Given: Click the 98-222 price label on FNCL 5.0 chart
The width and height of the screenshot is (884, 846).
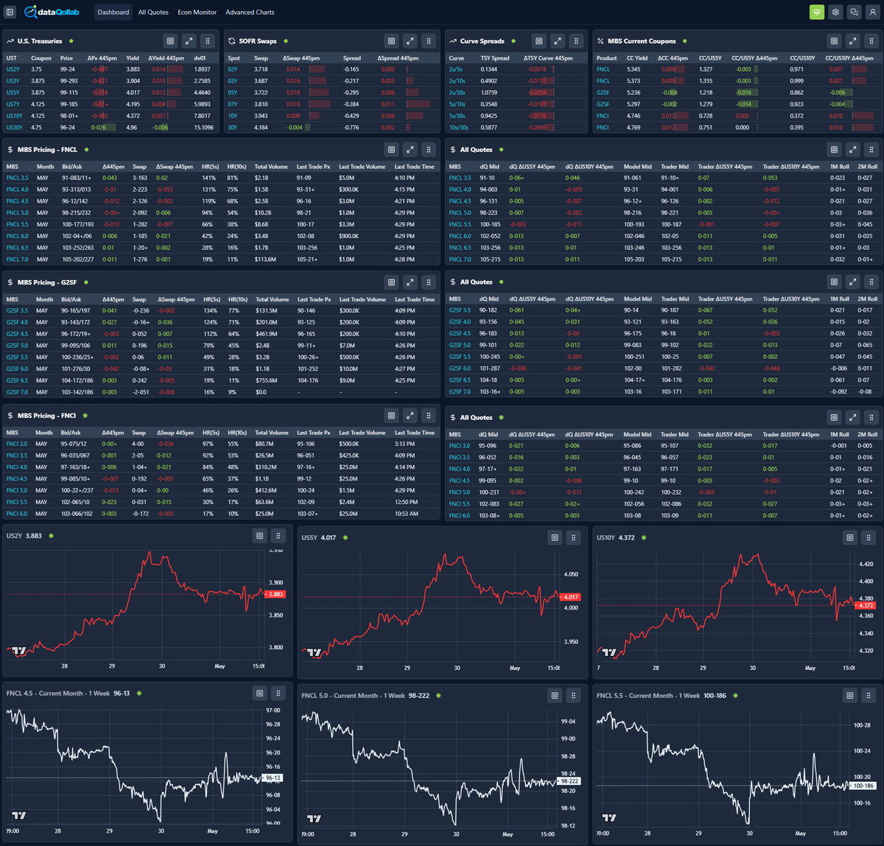Looking at the screenshot, I should [569, 781].
